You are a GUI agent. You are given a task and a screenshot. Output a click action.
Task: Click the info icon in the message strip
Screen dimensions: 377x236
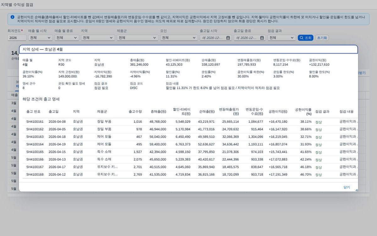12,17
